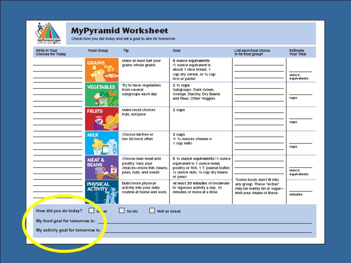
Task: Click the 'minutes' unit label
Action: click(296, 194)
